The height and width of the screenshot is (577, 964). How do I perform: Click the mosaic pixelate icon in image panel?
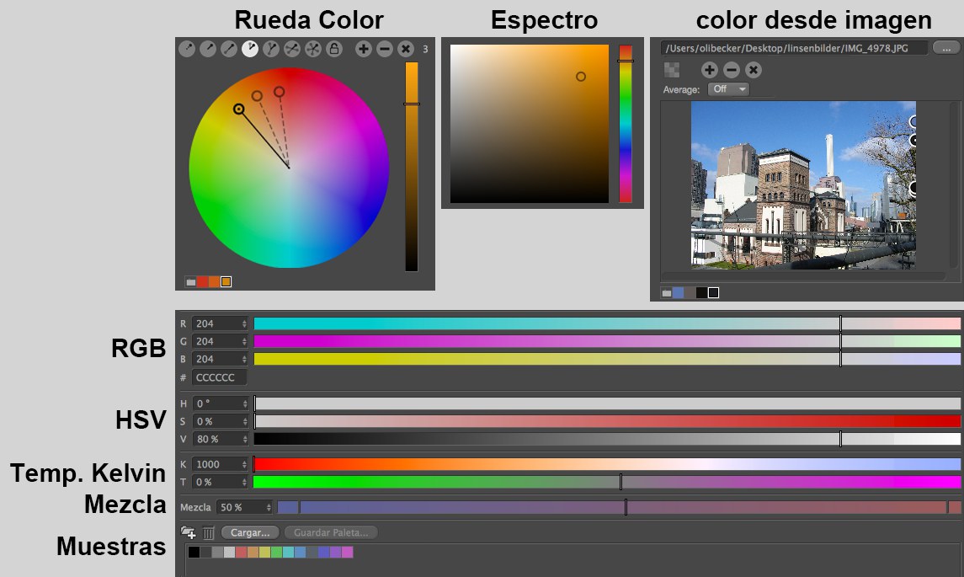[672, 70]
